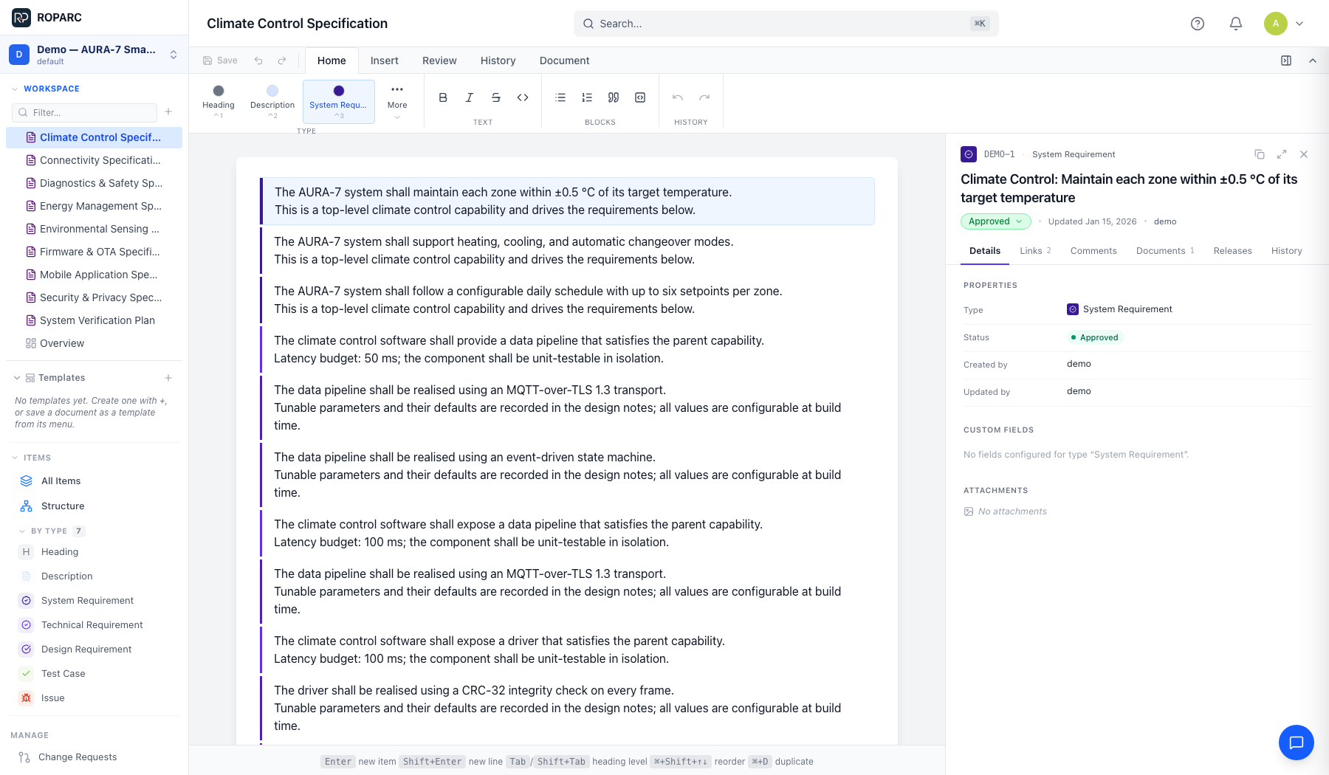Open the help question mark icon
1329x775 pixels.
pos(1198,24)
